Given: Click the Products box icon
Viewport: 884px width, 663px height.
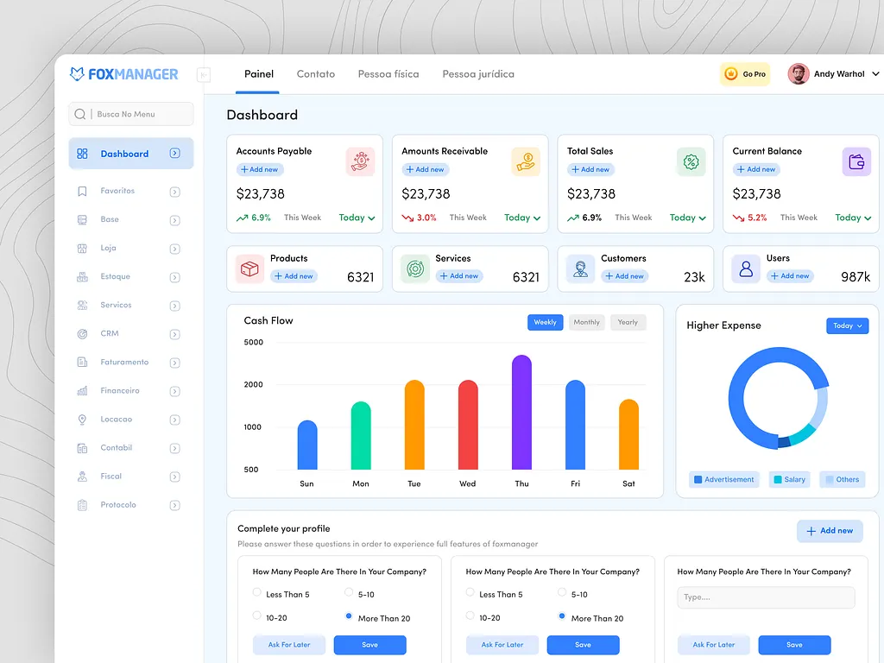Looking at the screenshot, I should click(x=249, y=269).
